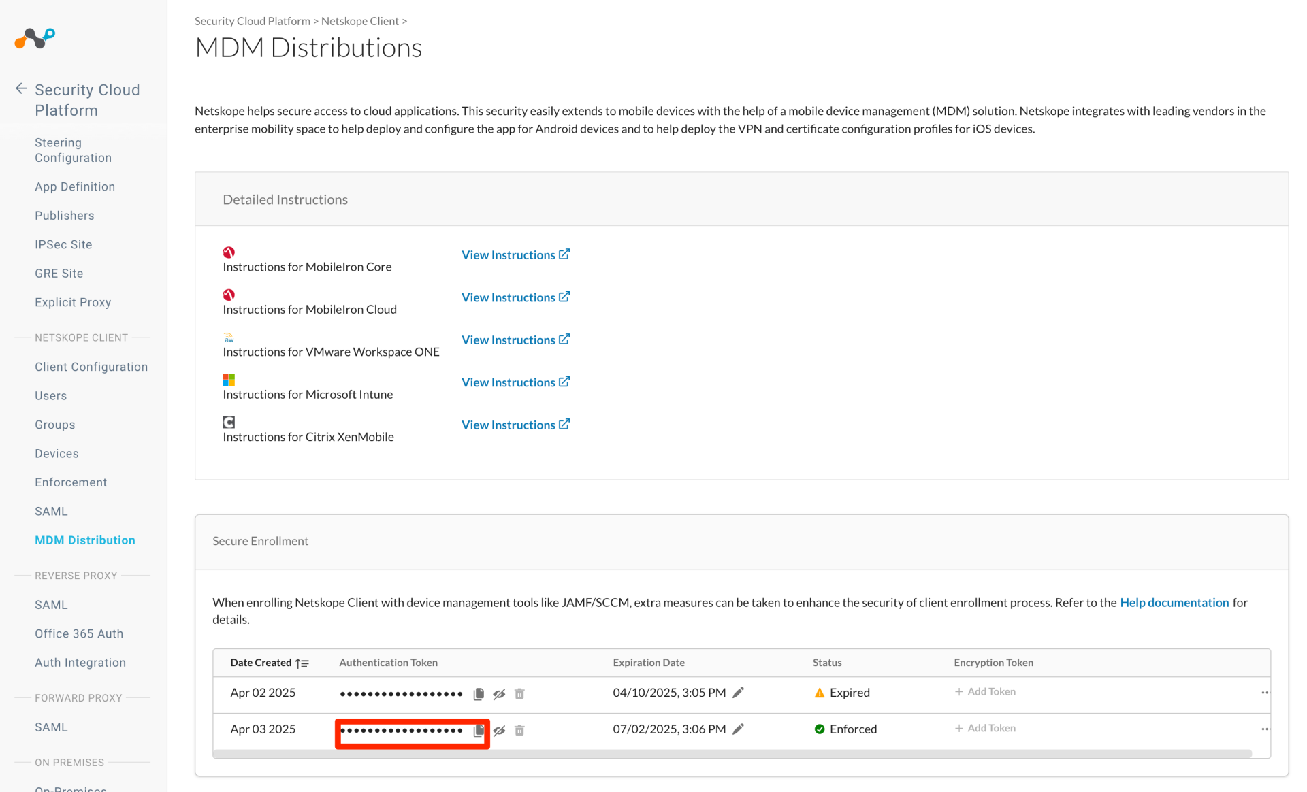Open Steering Configuration from the sidebar

click(73, 150)
